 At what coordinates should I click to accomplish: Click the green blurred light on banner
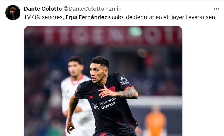coord(135,31)
